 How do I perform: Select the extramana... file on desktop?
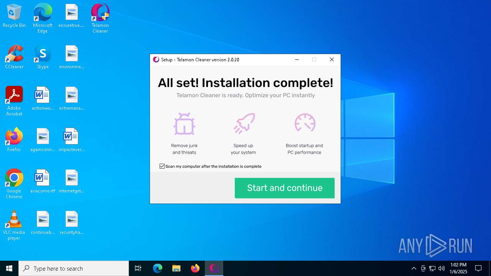[x=71, y=99]
